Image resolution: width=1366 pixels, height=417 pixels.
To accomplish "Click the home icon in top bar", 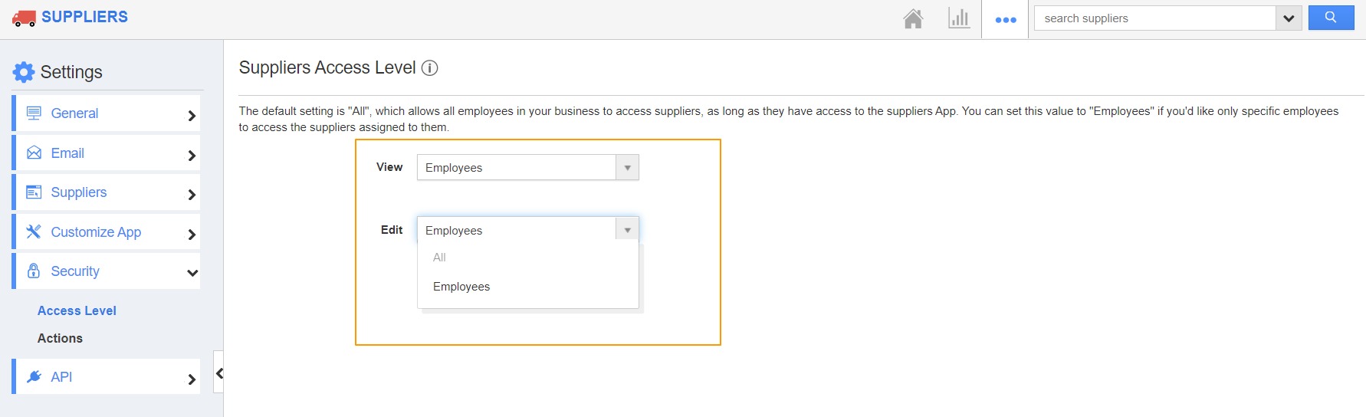I will 913,18.
